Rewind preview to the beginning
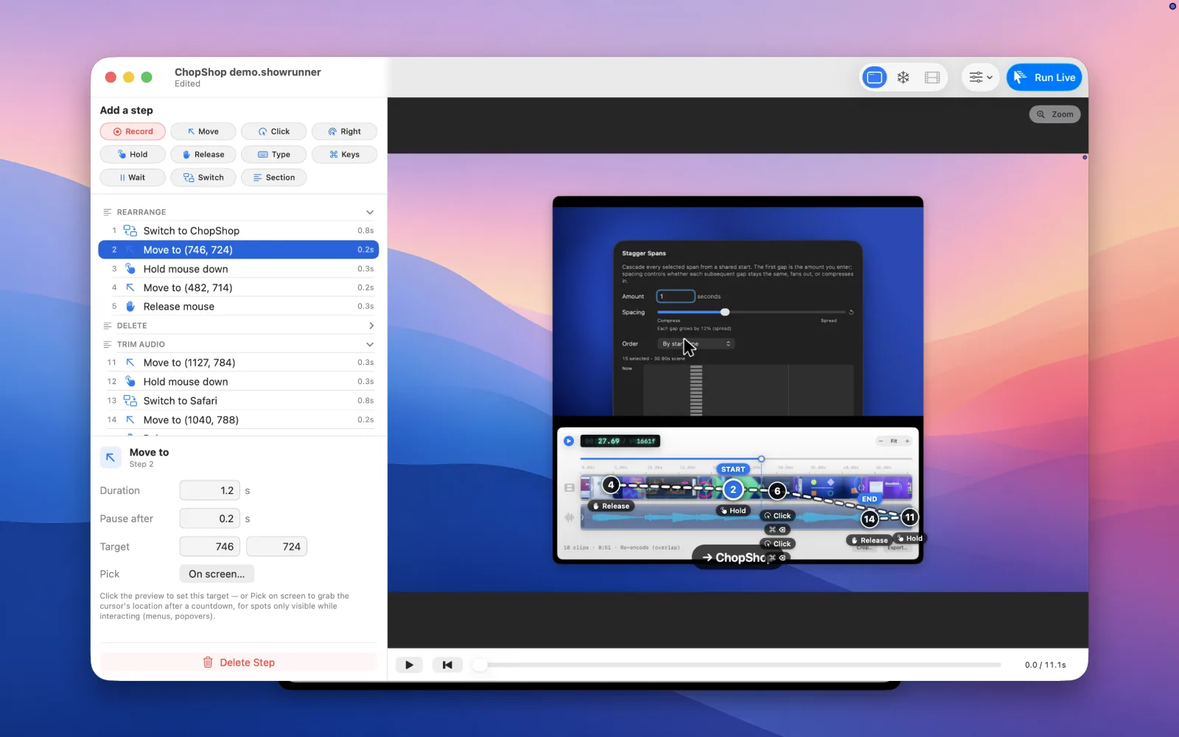The height and width of the screenshot is (737, 1179). [x=447, y=665]
